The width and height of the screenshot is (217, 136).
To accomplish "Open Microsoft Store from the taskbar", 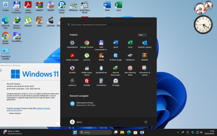I will [x=135, y=132].
